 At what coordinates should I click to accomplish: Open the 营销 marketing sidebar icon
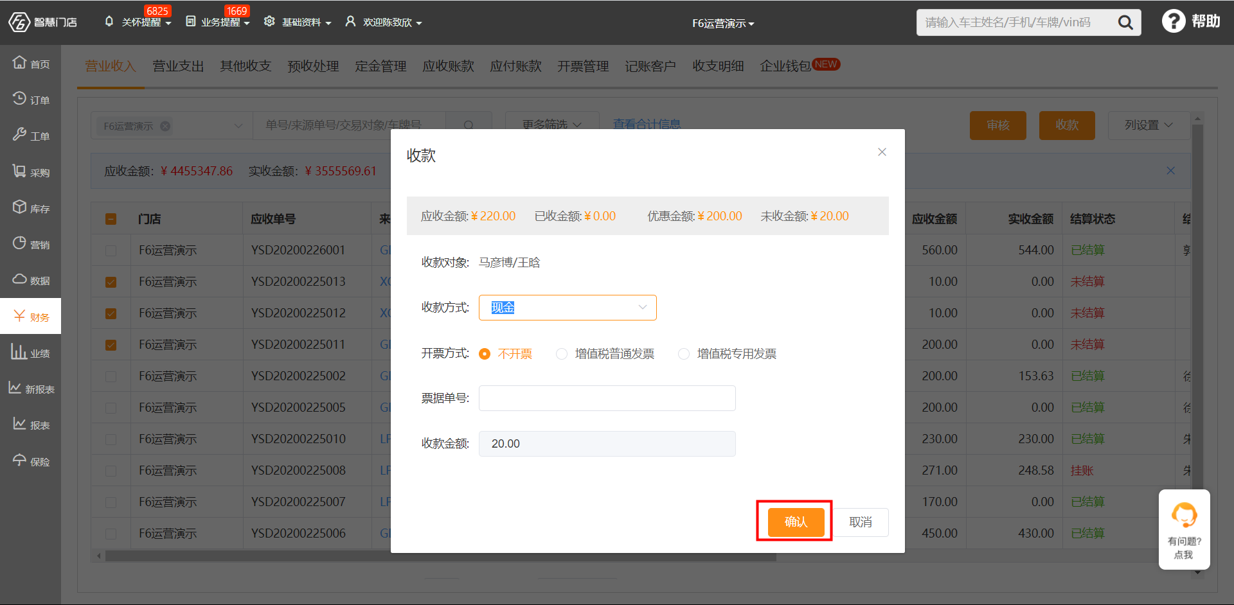coord(19,243)
